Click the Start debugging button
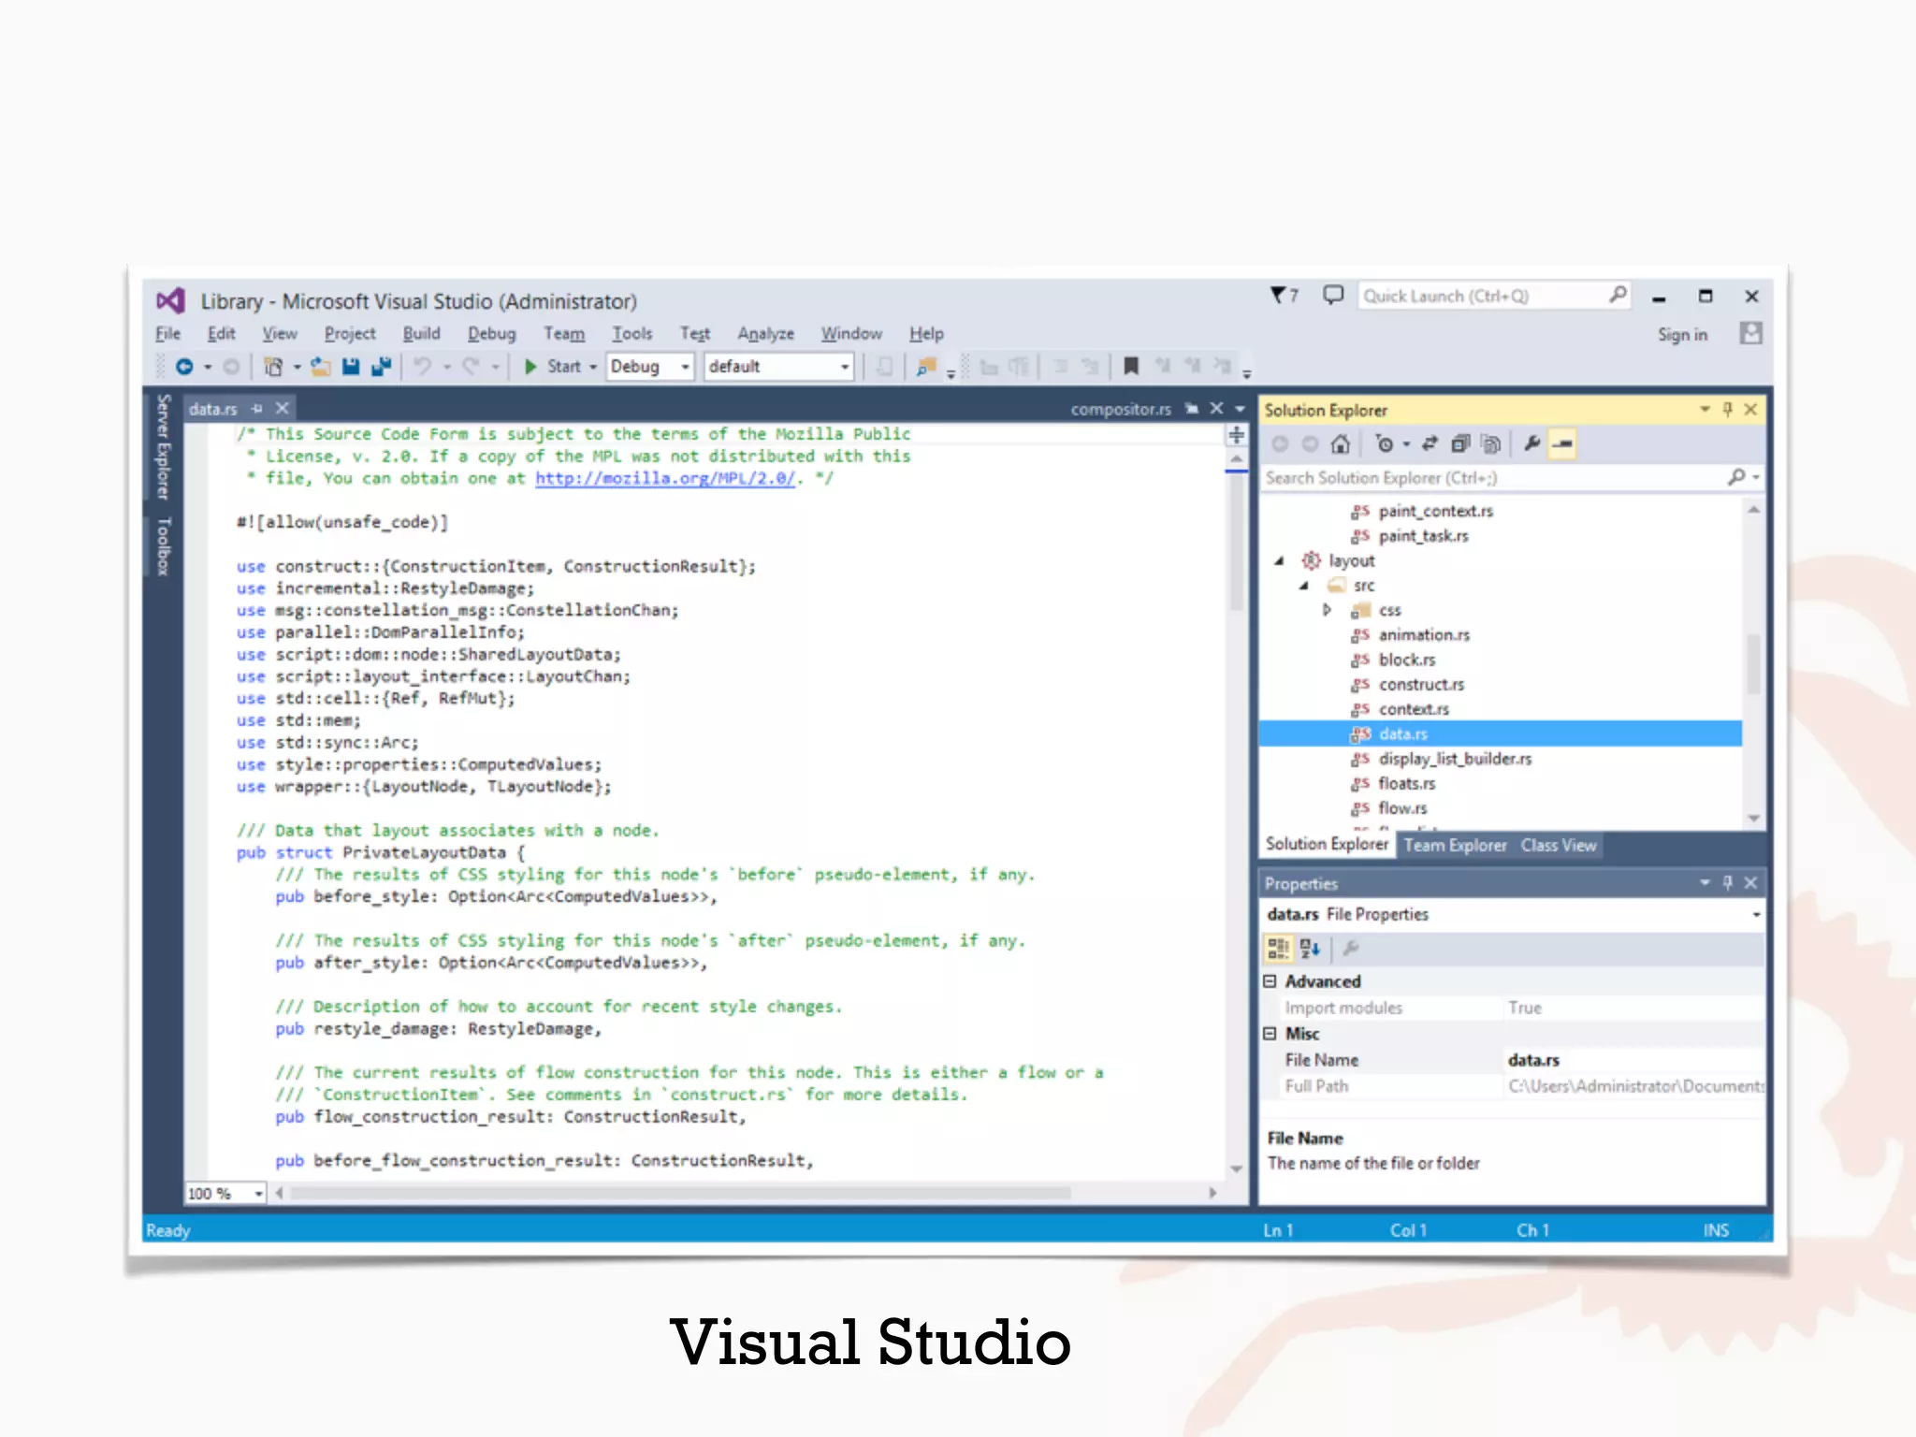The image size is (1916, 1437). click(553, 367)
